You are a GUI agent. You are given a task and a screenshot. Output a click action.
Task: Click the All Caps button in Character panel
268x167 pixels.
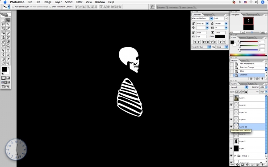tap(204, 42)
